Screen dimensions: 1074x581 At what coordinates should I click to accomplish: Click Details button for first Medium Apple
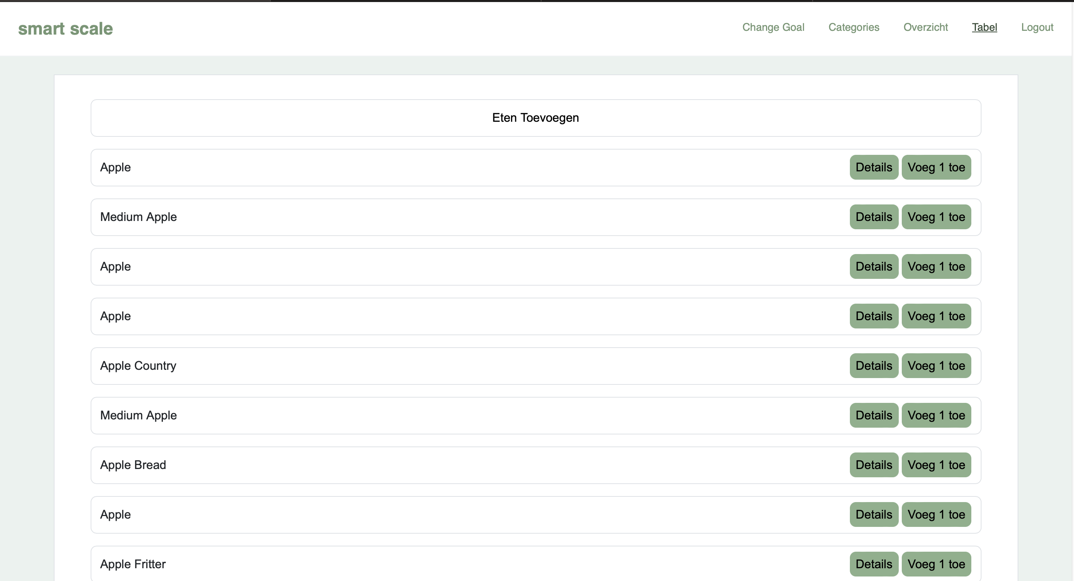click(874, 217)
